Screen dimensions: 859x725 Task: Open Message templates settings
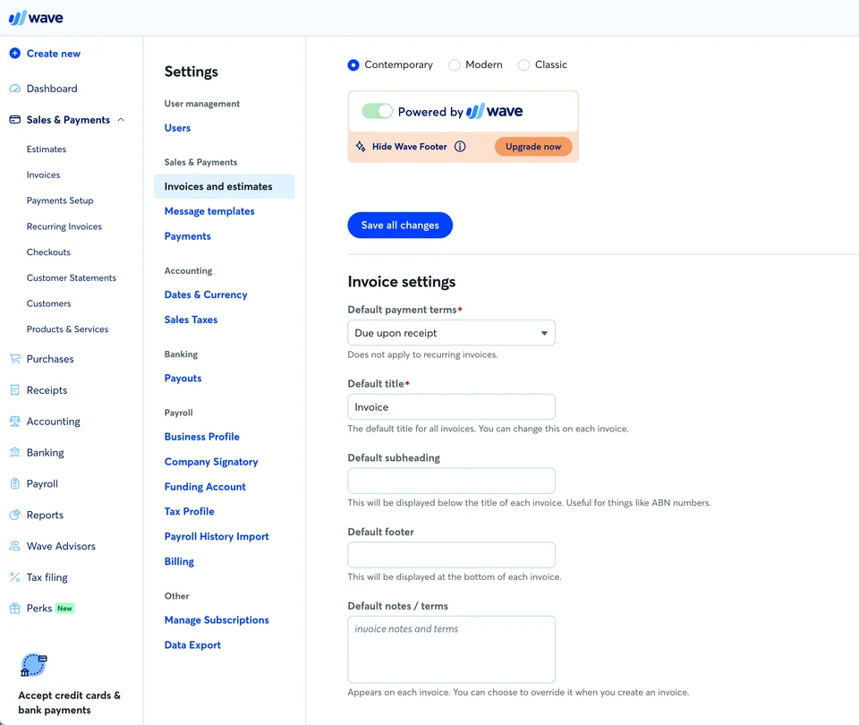click(209, 211)
